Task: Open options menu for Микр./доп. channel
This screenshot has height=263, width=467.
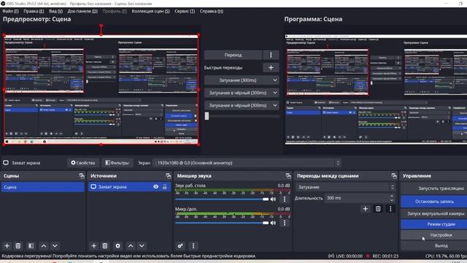Action: click(285, 223)
